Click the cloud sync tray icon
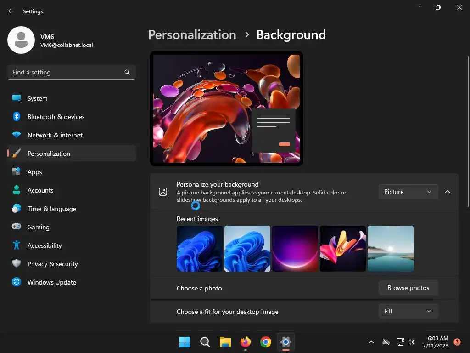The height and width of the screenshot is (353, 470). click(386, 342)
